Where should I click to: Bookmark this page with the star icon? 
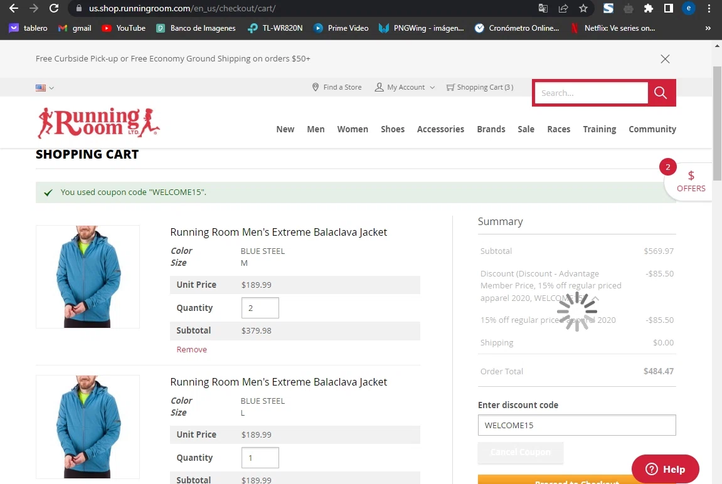583,8
